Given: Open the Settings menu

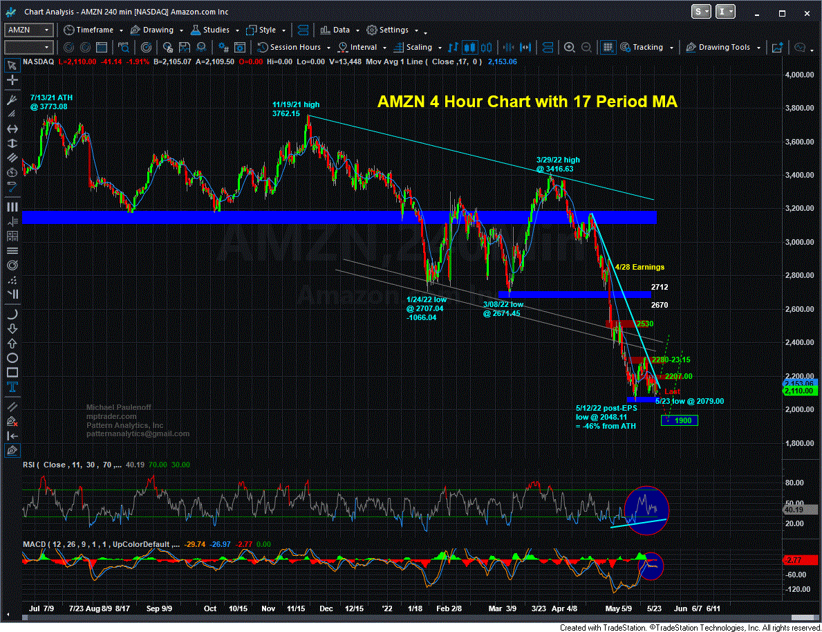Looking at the screenshot, I should (392, 30).
